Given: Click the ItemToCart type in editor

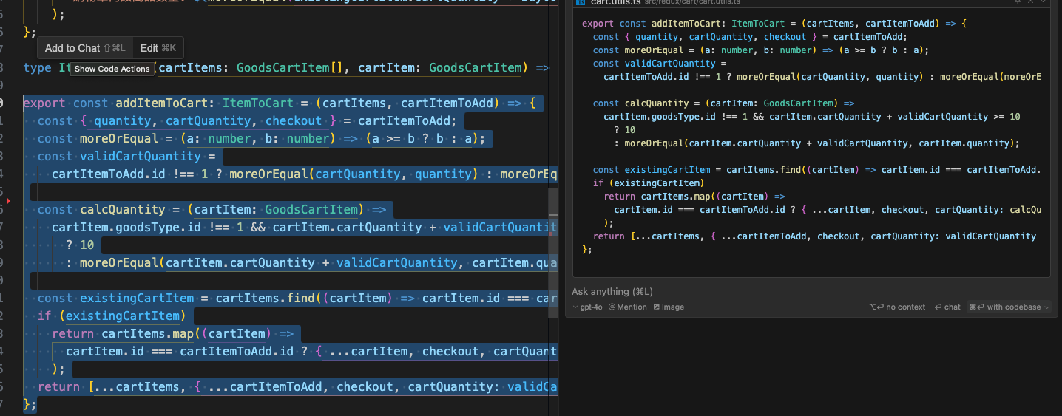Looking at the screenshot, I should pos(257,103).
